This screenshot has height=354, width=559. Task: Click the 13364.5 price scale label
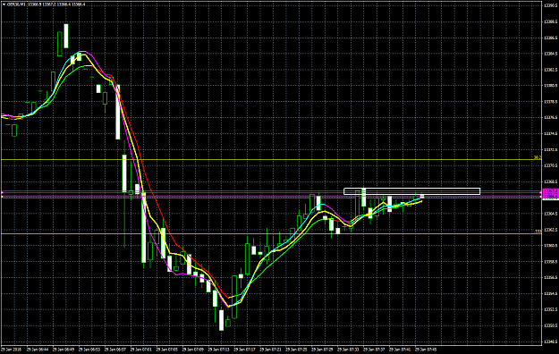pos(550,214)
